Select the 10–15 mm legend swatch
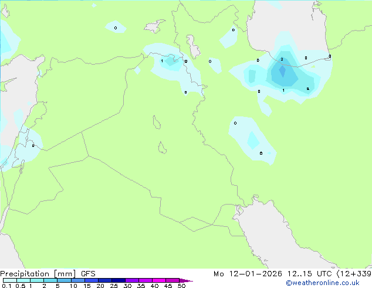 tap(77, 280)
